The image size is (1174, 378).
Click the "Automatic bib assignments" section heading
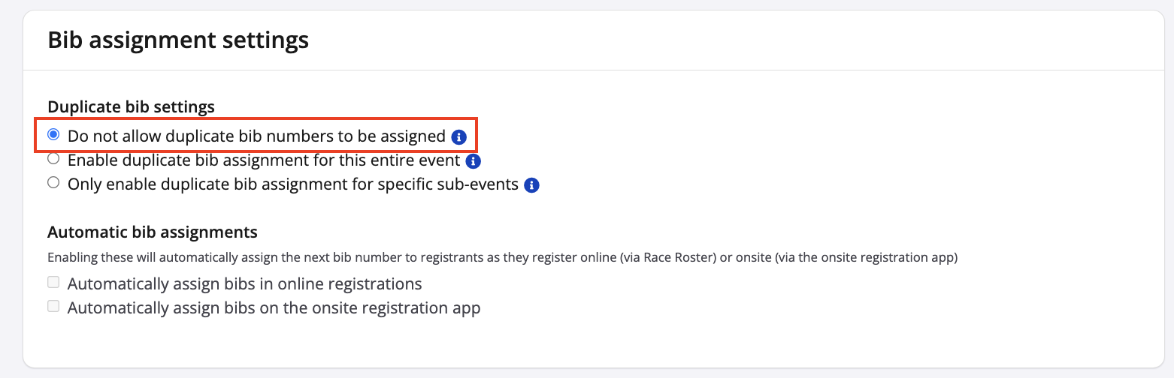153,232
